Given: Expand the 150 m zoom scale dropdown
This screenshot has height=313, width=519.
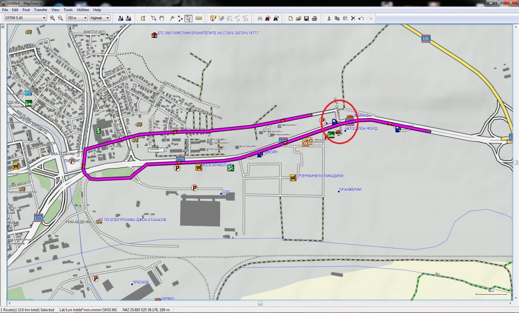Looking at the screenshot, I should [76, 18].
